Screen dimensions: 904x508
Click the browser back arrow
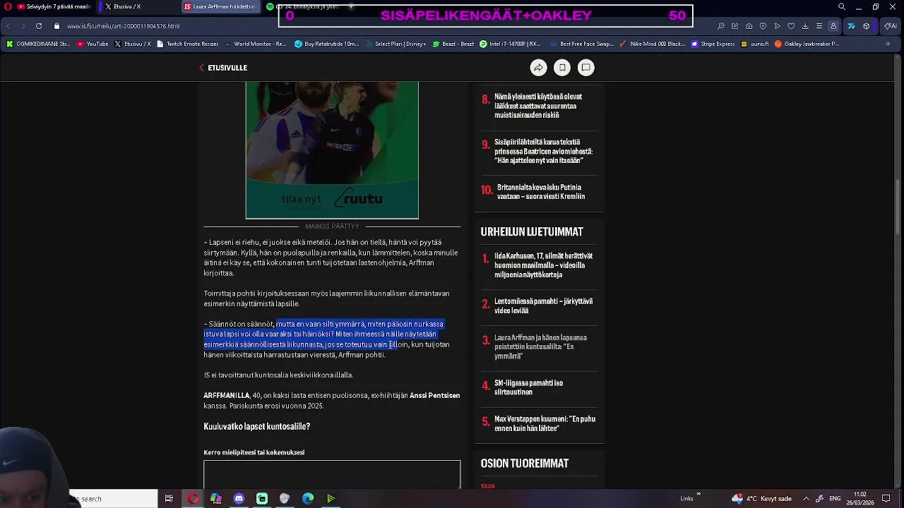8,26
